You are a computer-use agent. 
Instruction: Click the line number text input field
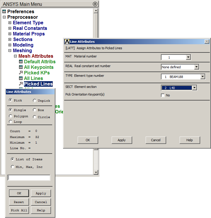pyautogui.click(x=29, y=178)
